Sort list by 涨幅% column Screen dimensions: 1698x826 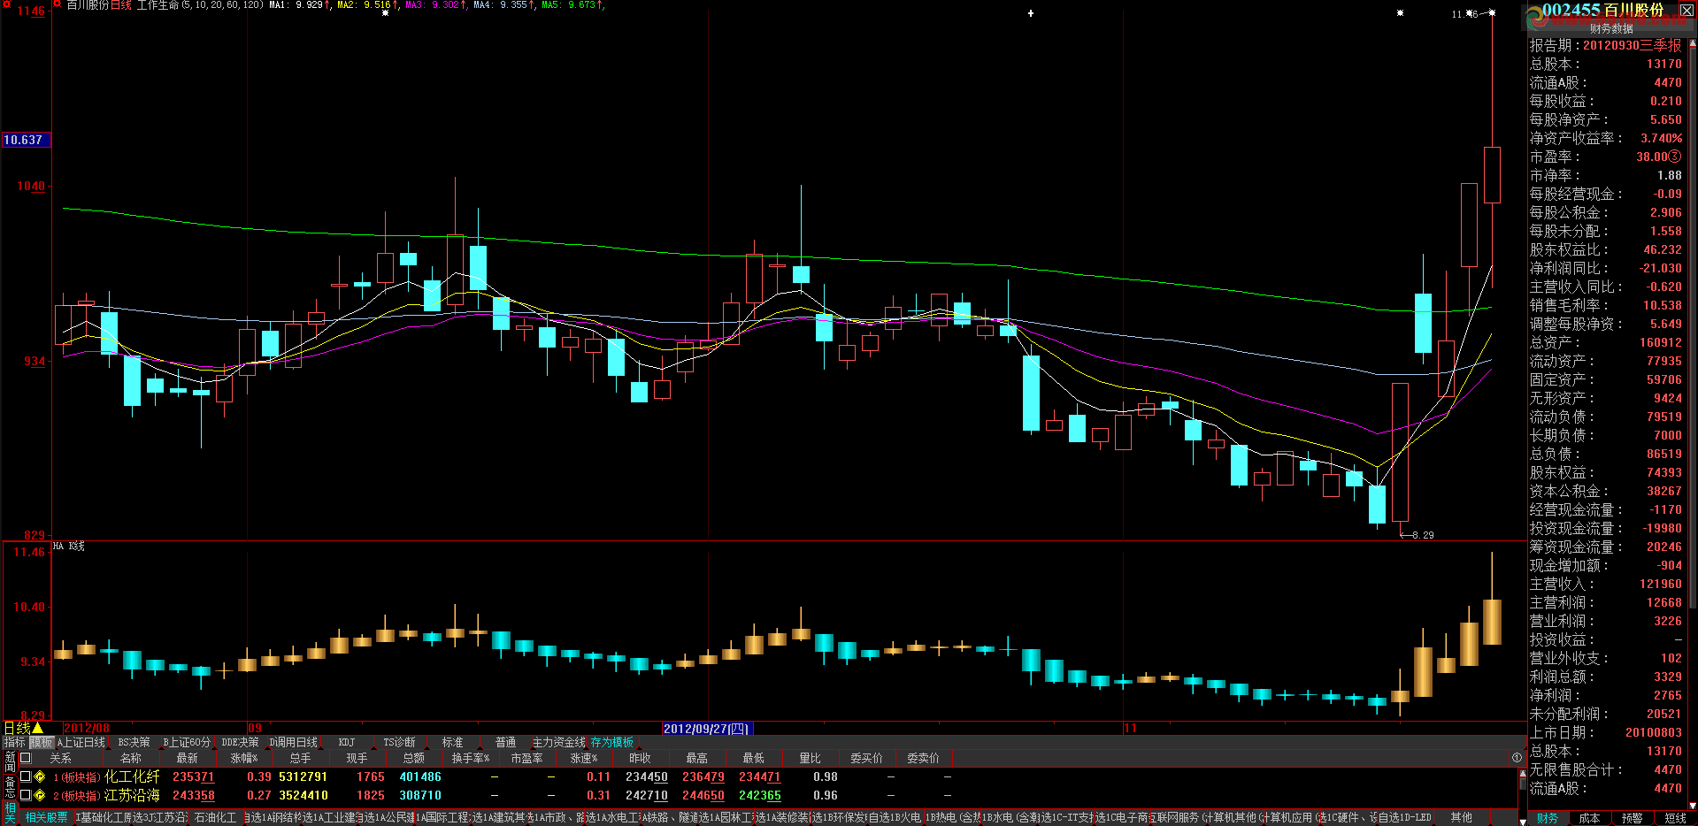coord(243,758)
